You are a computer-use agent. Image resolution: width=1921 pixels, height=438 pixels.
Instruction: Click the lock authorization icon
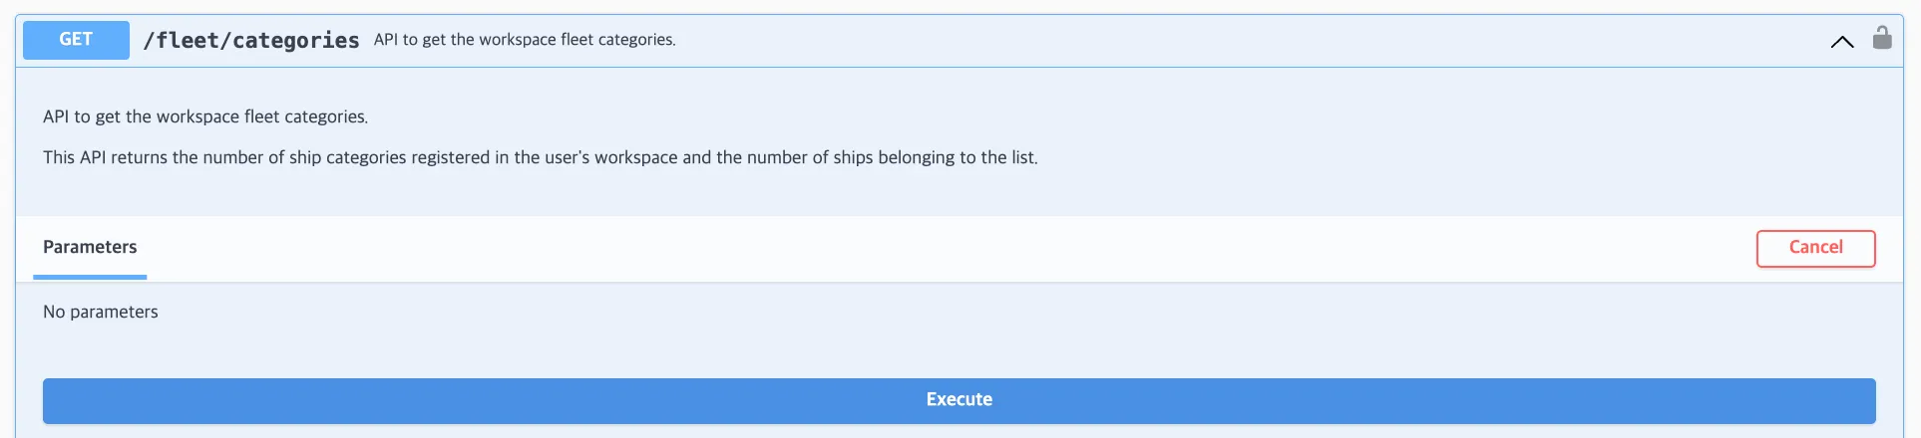coord(1881,38)
